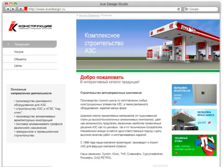This screenshot has height=167, width=223.
Task: Click the Основные направления деятельности heading
Action: click(x=31, y=91)
